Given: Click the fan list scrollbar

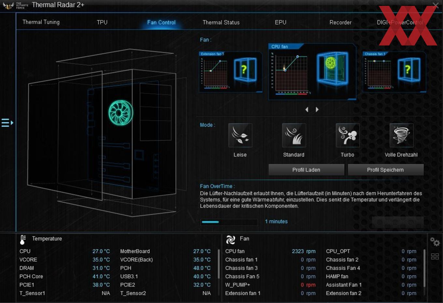Looking at the screenshot, I should [424, 269].
